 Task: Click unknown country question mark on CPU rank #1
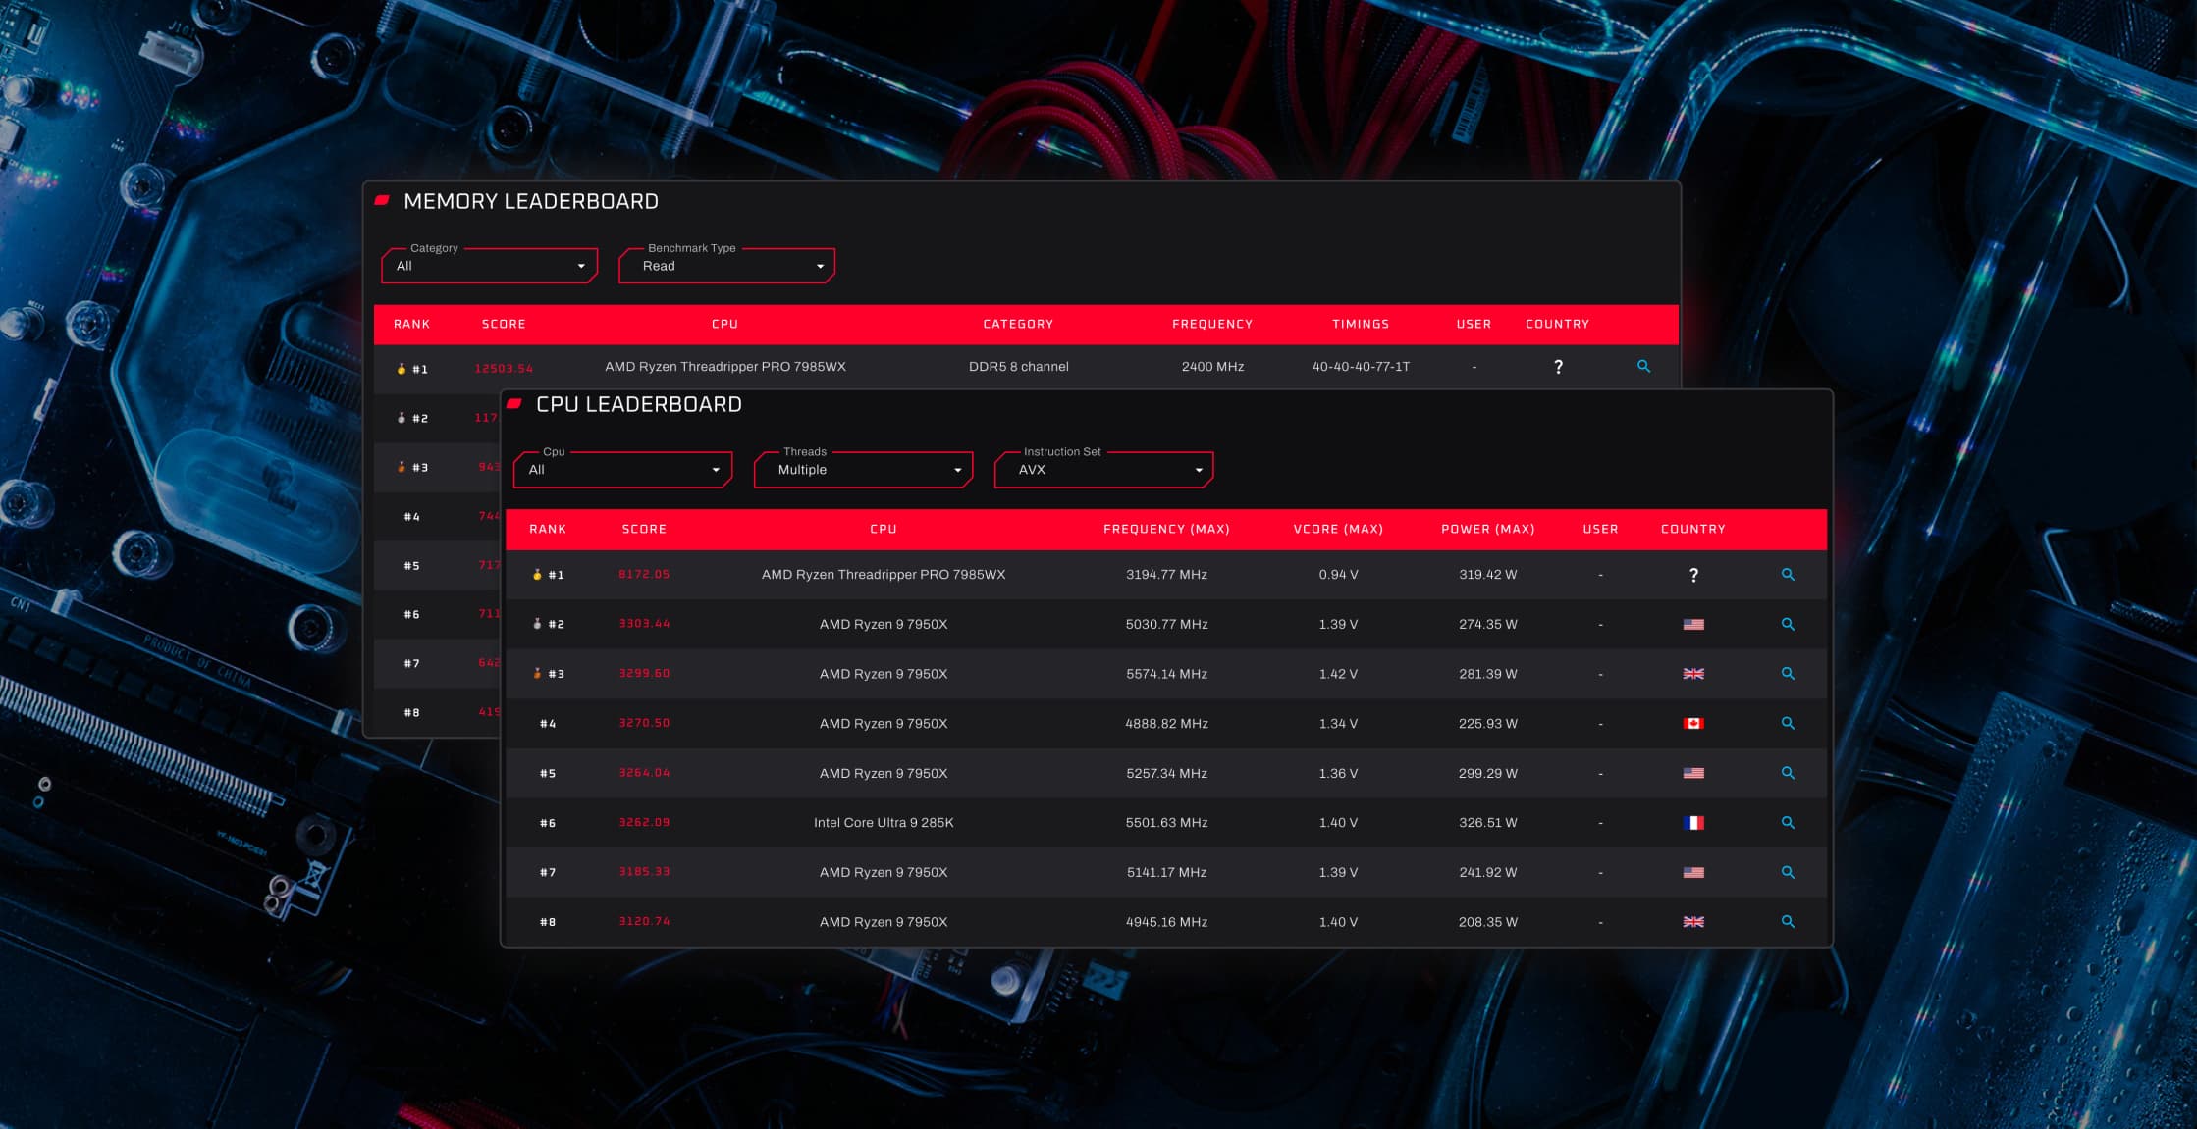(x=1693, y=575)
